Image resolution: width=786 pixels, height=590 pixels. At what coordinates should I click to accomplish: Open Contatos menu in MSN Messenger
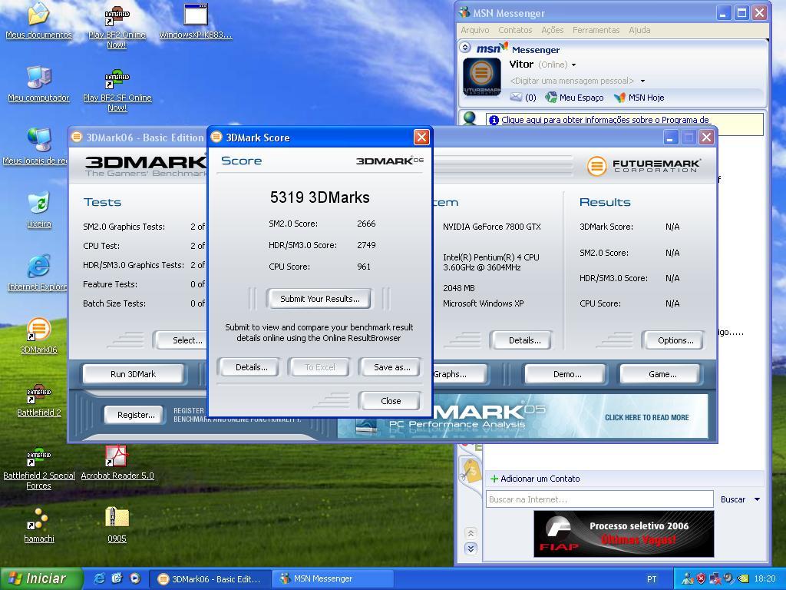[x=515, y=30]
